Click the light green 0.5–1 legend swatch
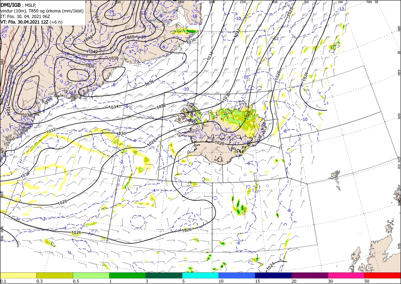Image resolution: width=401 pixels, height=284 pixels. [91, 275]
